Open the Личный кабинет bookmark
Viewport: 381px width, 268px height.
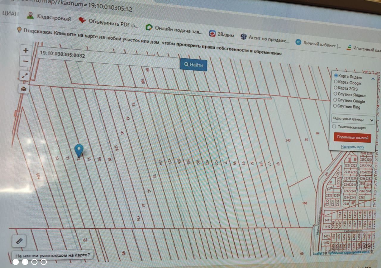click(x=318, y=44)
